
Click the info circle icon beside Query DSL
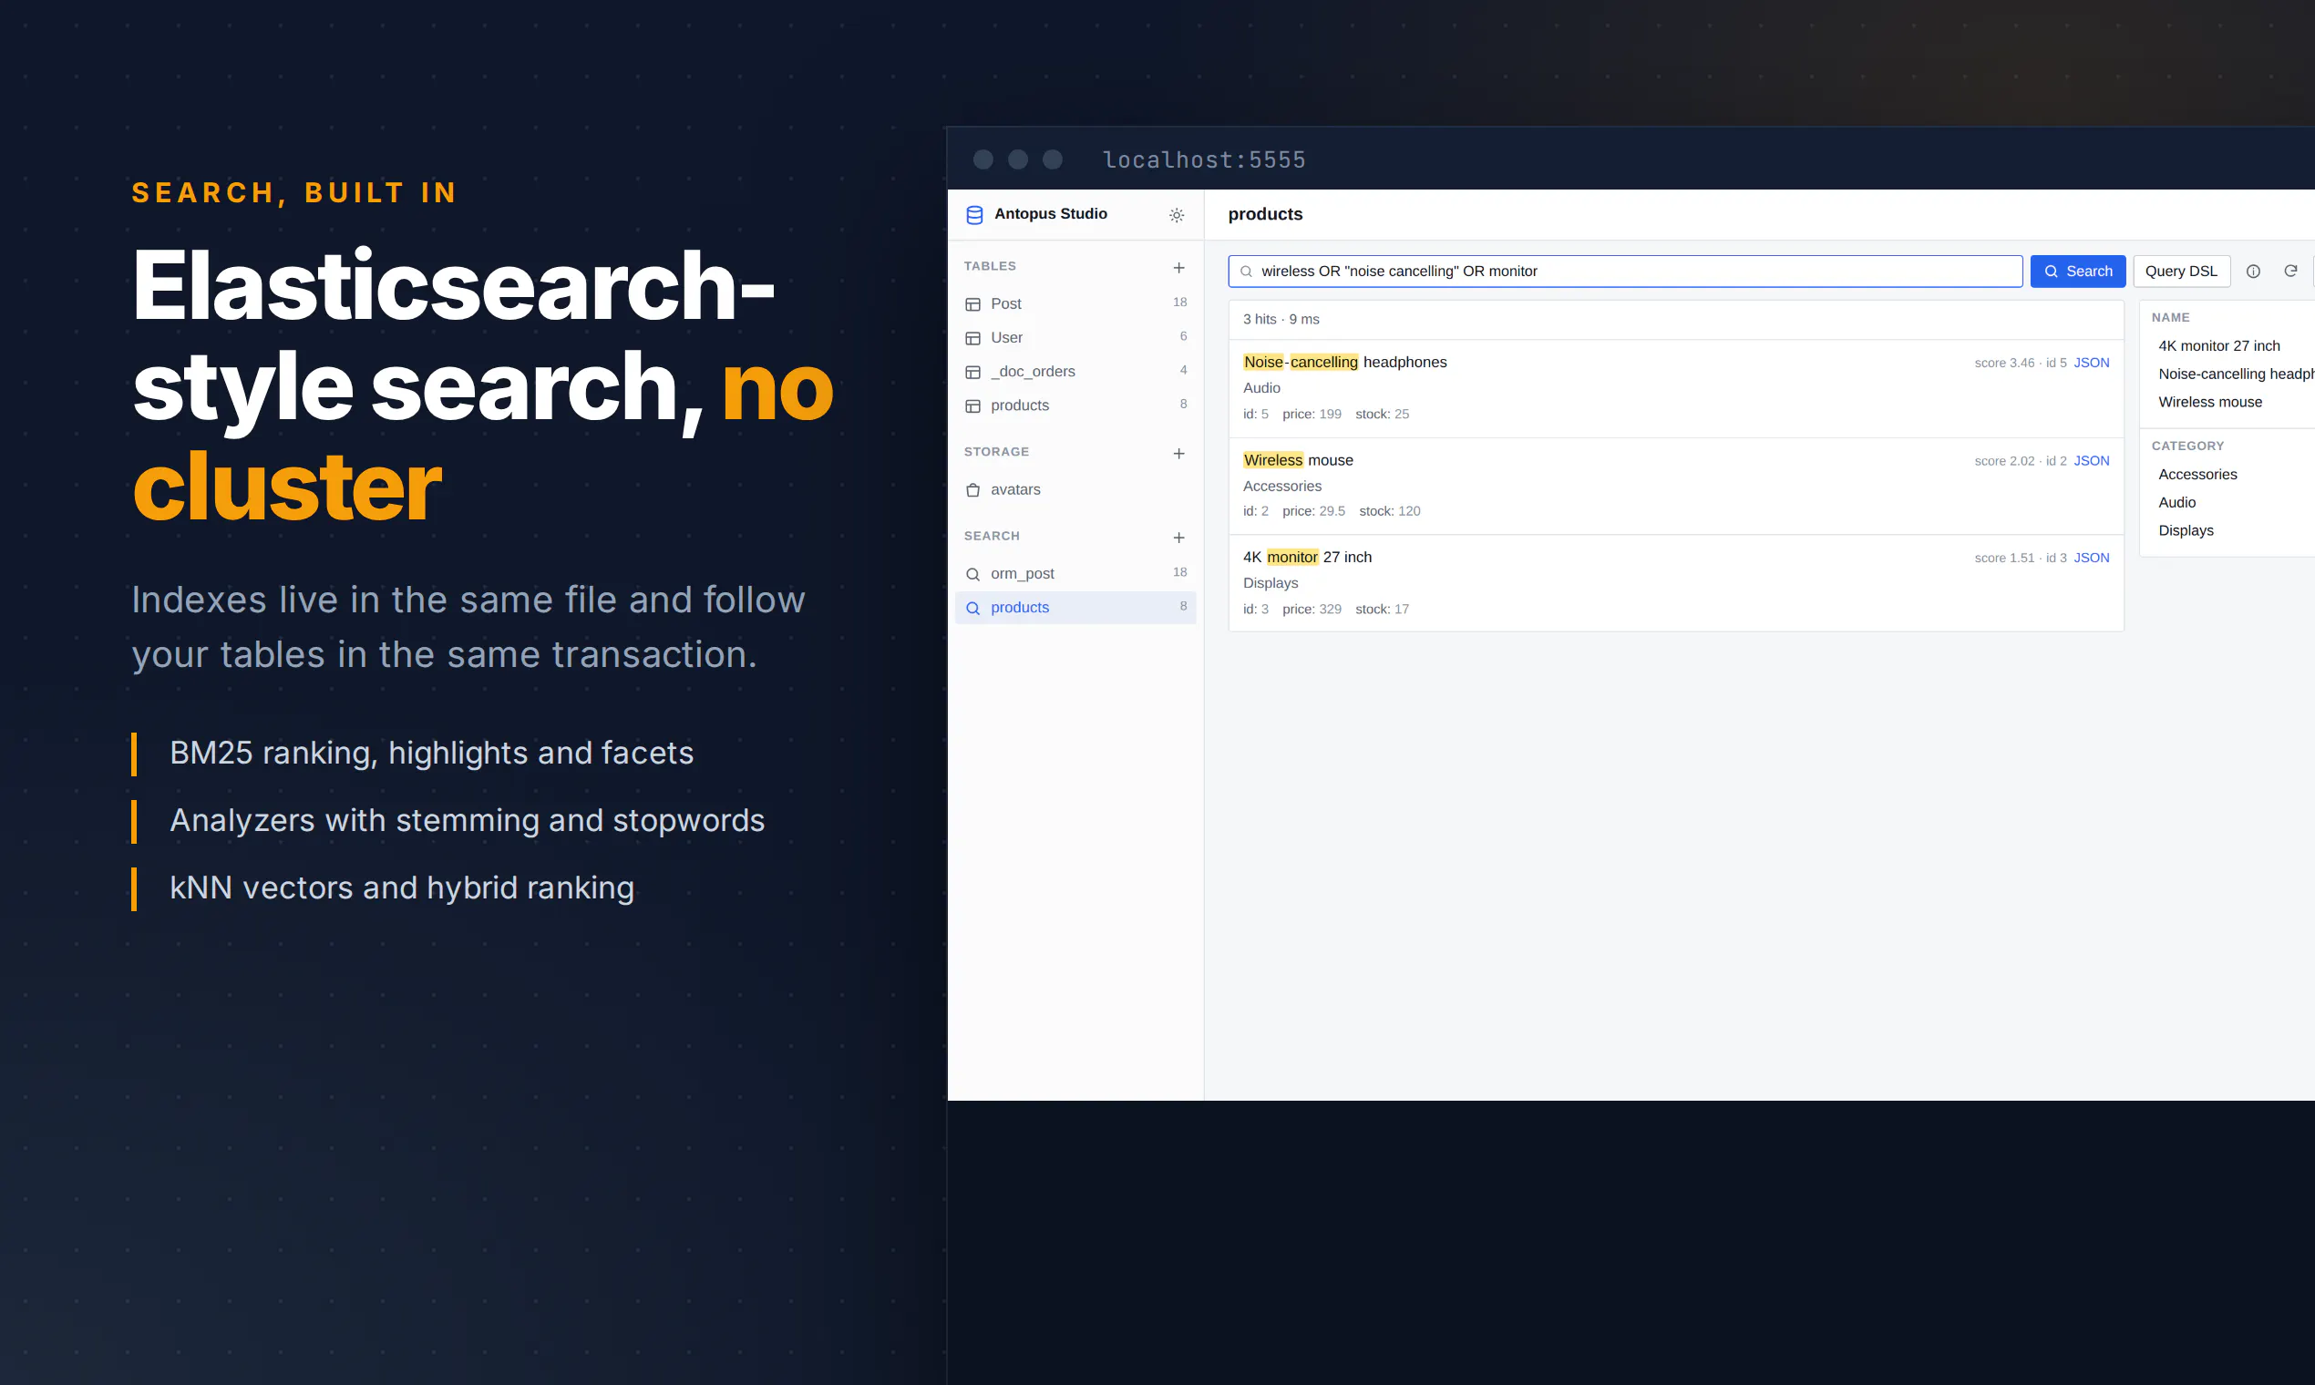coord(2252,271)
